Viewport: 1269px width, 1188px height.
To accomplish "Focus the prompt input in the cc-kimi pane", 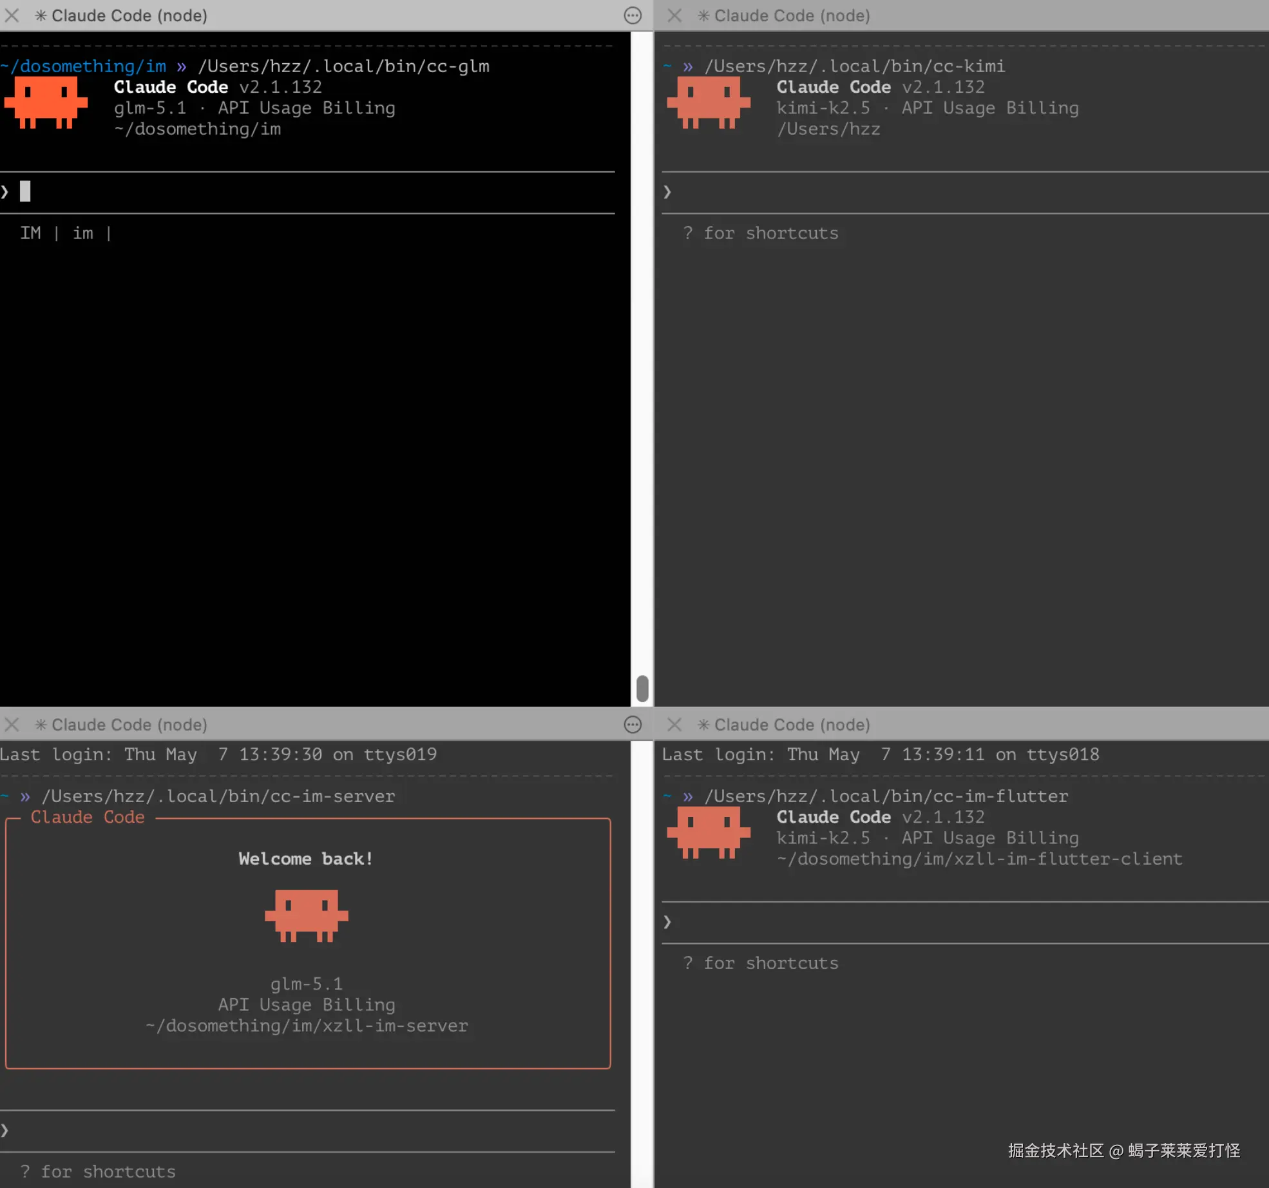I will click(965, 192).
